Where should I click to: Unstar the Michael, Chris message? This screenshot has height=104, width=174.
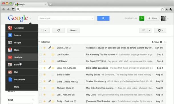click(x=44, y=88)
